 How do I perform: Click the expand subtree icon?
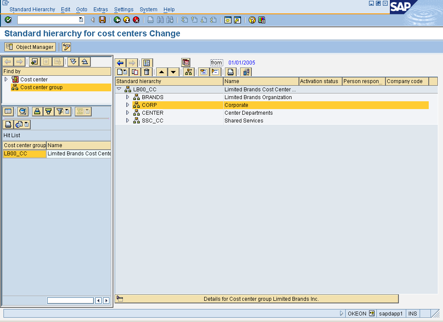[x=203, y=72]
